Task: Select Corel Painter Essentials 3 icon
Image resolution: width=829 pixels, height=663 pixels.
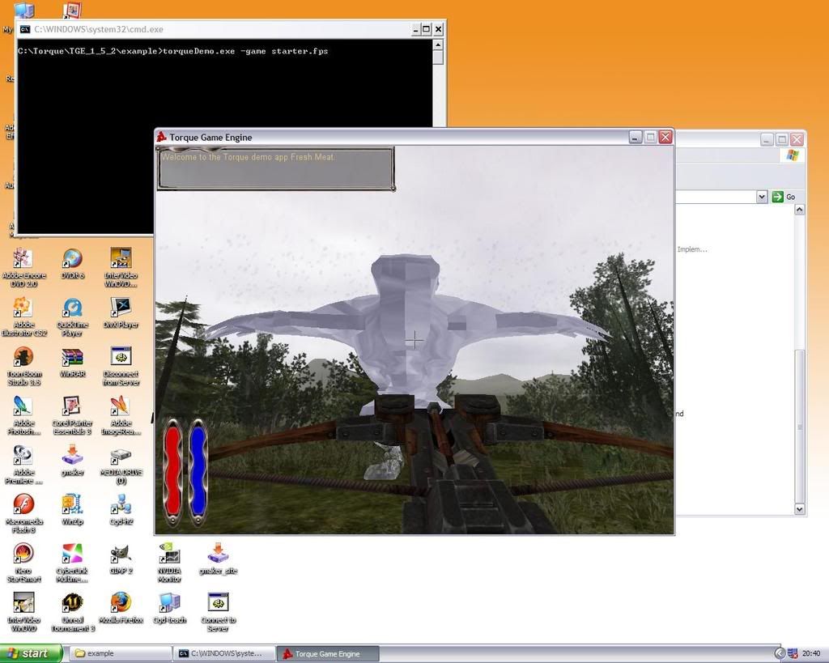Action: tap(72, 415)
